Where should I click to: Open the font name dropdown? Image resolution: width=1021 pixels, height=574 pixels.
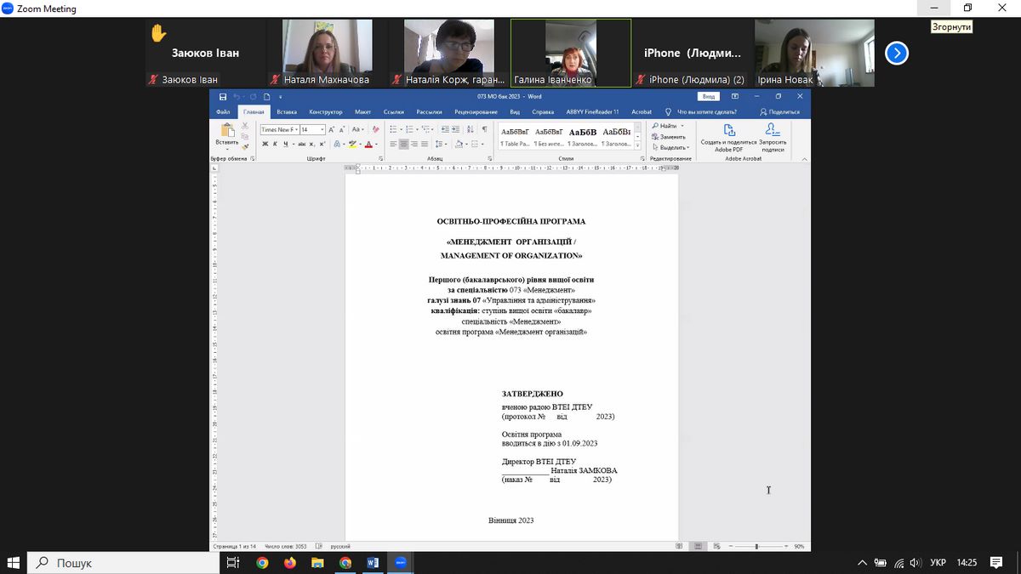click(295, 129)
